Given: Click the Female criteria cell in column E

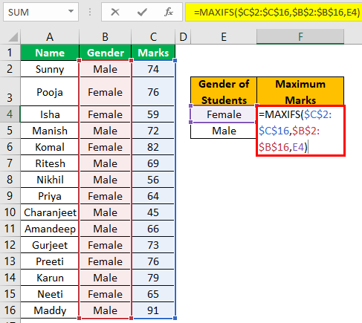Looking at the screenshot, I should pyautogui.click(x=224, y=114).
